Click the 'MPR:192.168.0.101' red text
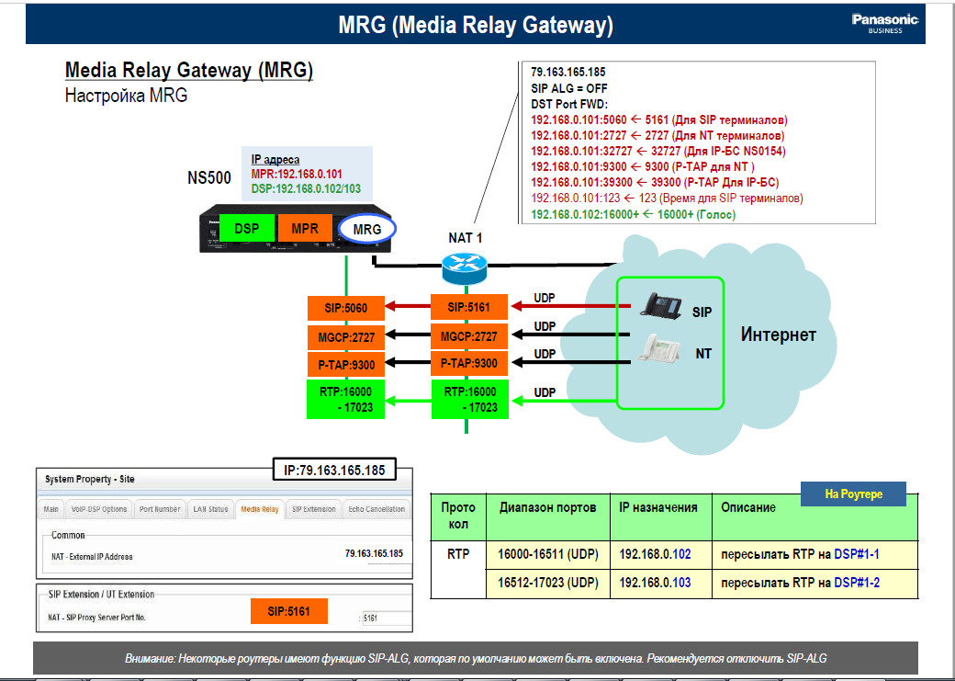This screenshot has height=681, width=955. click(297, 174)
